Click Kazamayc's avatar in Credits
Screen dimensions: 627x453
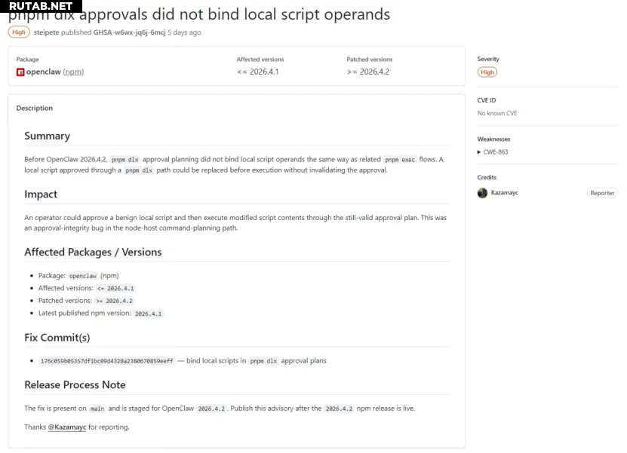pyautogui.click(x=482, y=193)
